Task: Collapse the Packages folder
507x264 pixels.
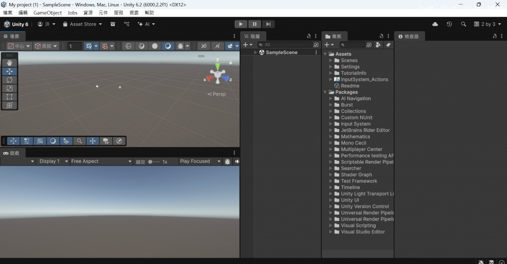Action: (x=325, y=92)
